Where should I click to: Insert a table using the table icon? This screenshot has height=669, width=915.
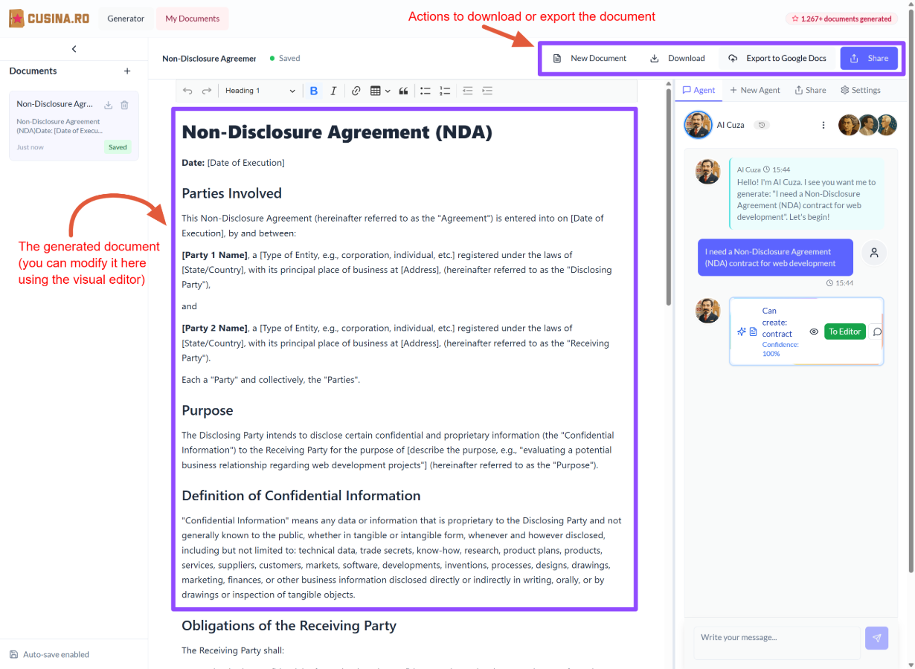(x=376, y=91)
